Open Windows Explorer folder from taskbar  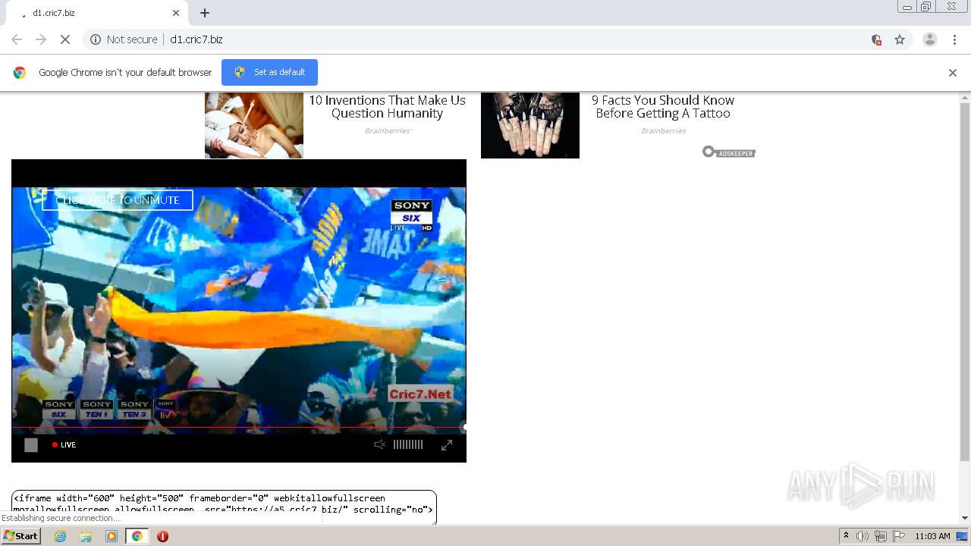[x=86, y=536]
